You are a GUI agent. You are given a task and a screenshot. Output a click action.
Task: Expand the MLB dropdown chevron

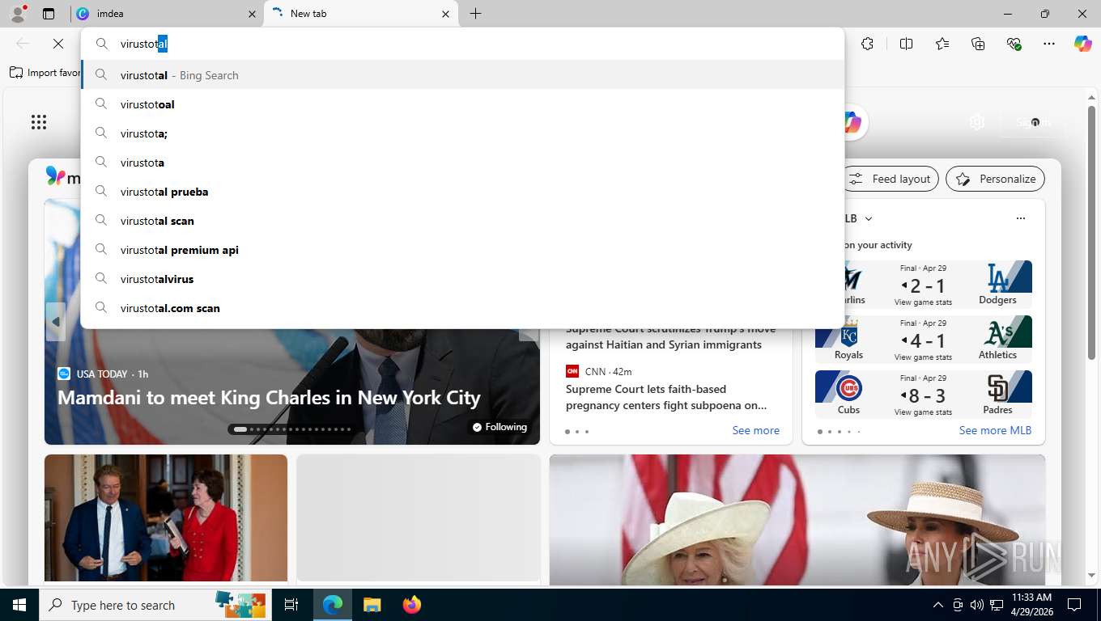(x=869, y=218)
